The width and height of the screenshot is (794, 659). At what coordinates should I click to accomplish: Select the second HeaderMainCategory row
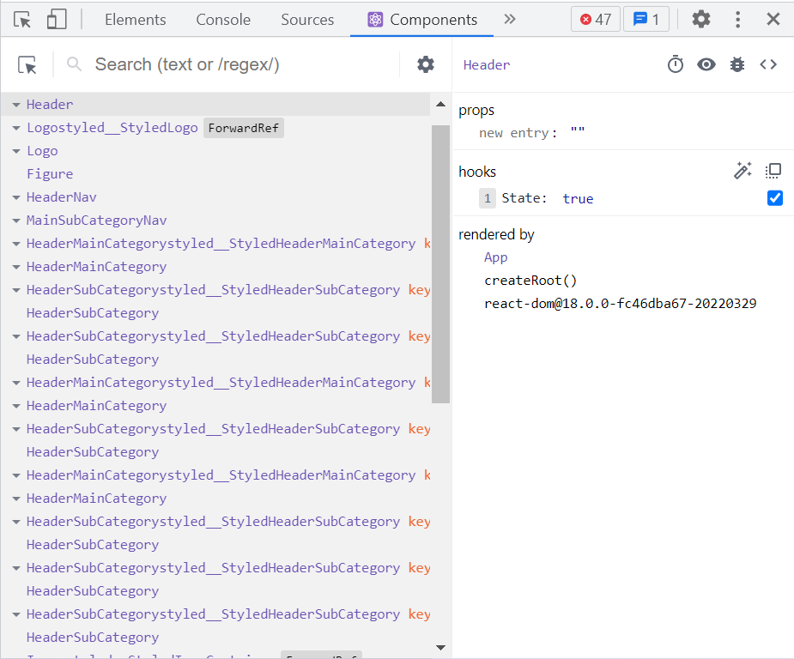pos(215,406)
